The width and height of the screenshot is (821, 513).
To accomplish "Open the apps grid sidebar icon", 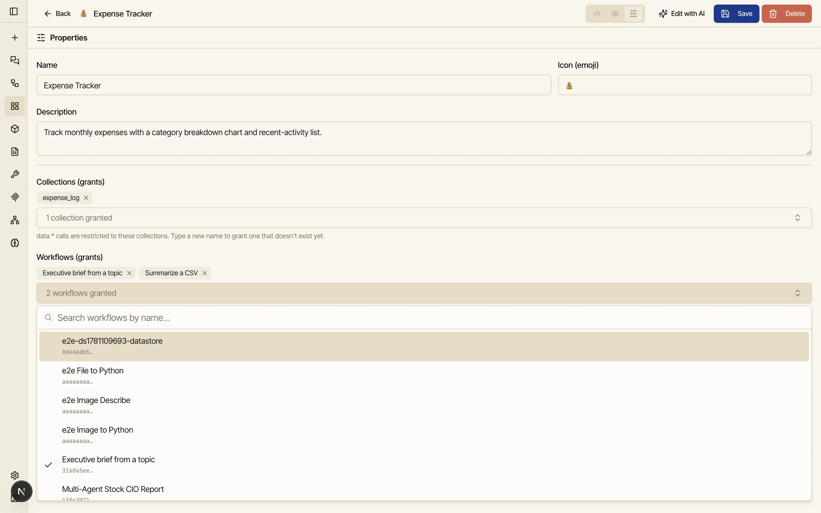I will [15, 106].
